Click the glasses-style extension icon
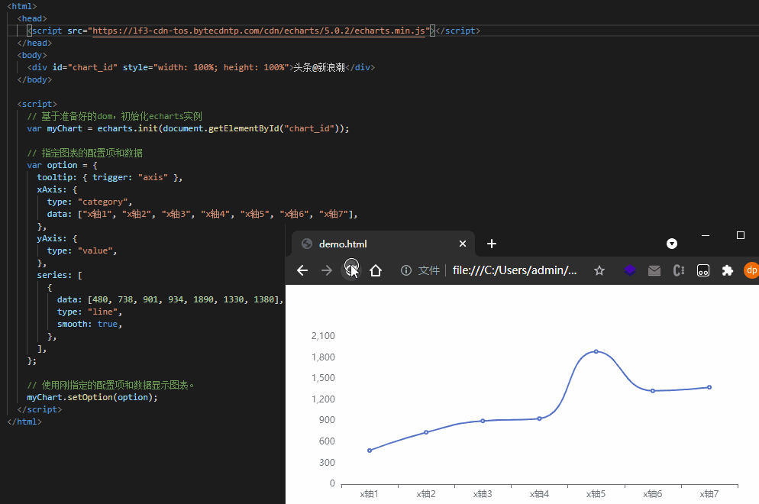 point(703,270)
